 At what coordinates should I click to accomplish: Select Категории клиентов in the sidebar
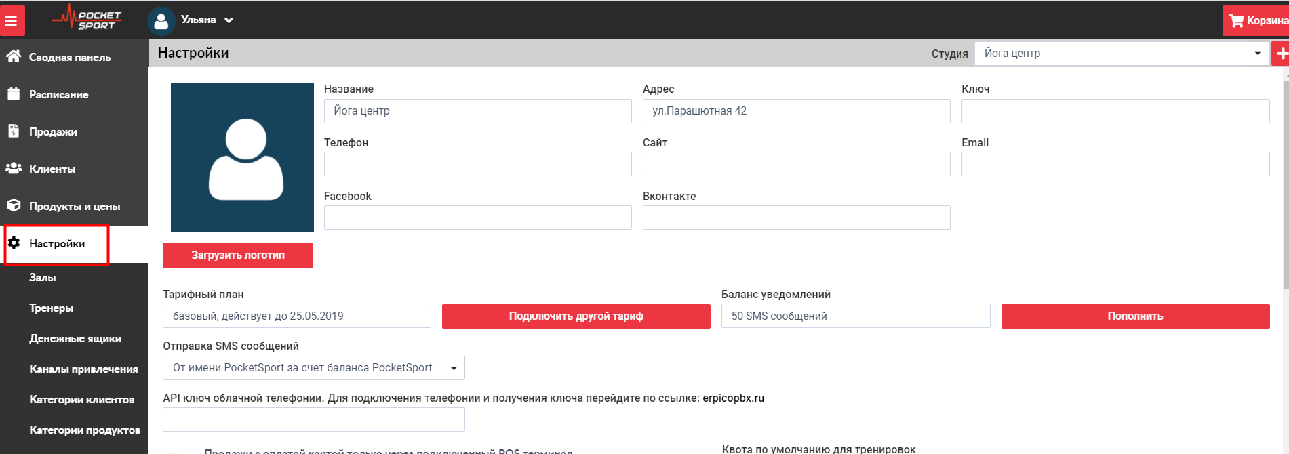(81, 400)
